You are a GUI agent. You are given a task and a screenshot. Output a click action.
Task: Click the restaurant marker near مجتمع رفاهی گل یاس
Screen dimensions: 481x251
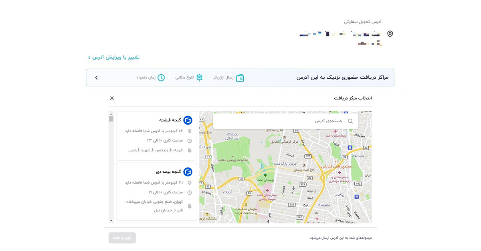(337, 162)
